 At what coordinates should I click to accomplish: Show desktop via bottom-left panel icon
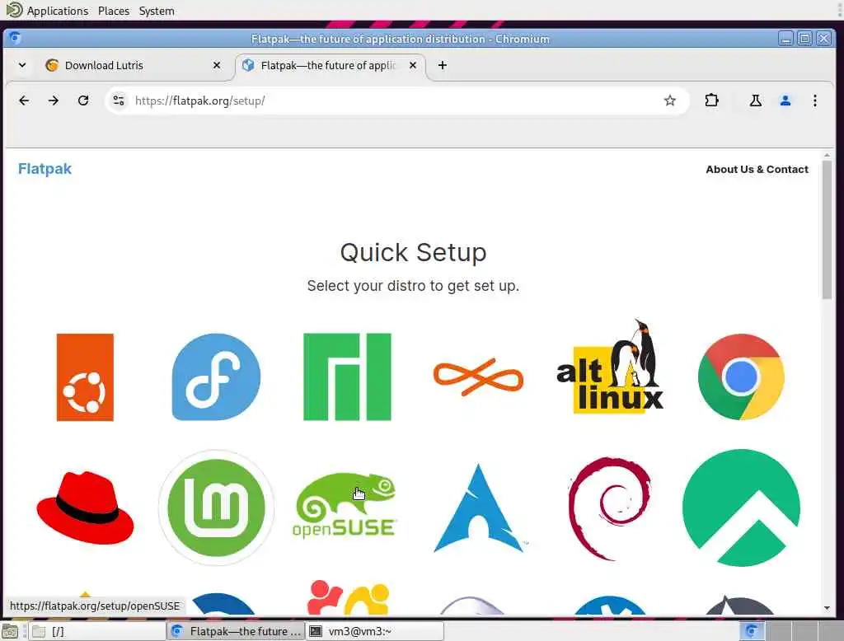pyautogui.click(x=10, y=631)
